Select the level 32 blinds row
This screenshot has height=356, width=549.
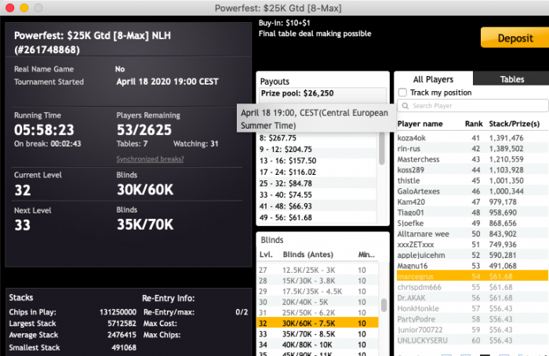tap(318, 321)
